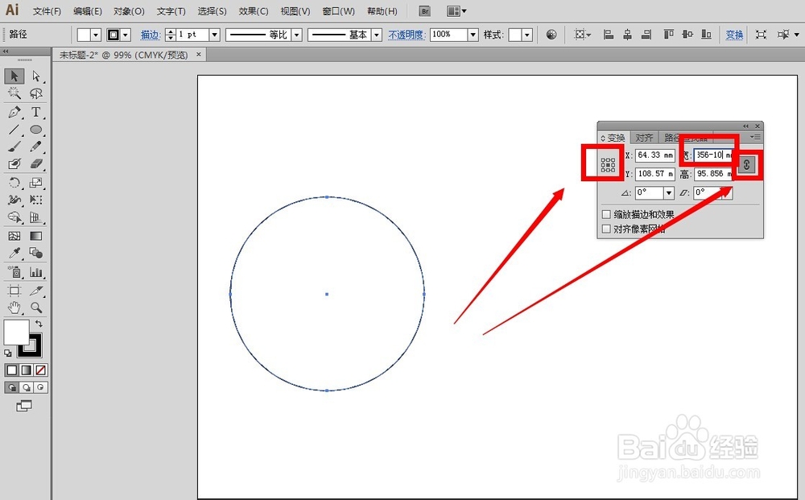Click the Recolor Artwork wheel icon
Viewport: 805px width, 500px height.
pyautogui.click(x=551, y=35)
